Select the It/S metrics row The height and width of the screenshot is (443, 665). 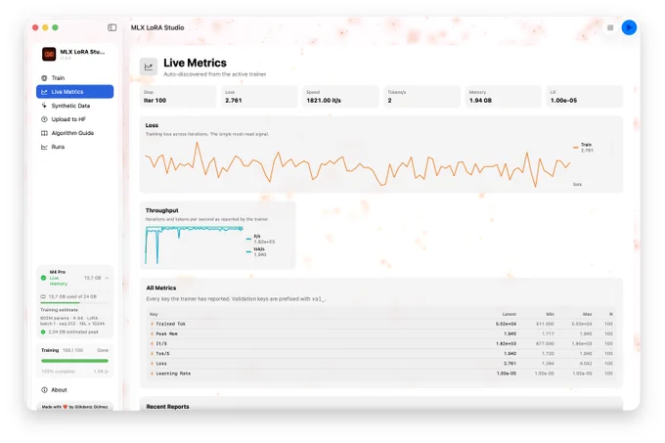(380, 344)
